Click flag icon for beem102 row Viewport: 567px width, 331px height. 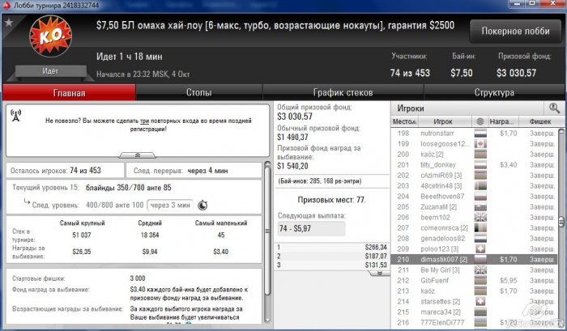[480, 217]
